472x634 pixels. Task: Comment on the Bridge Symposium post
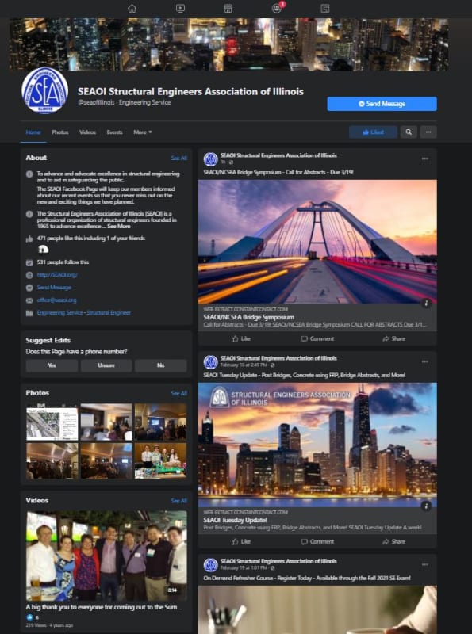318,339
